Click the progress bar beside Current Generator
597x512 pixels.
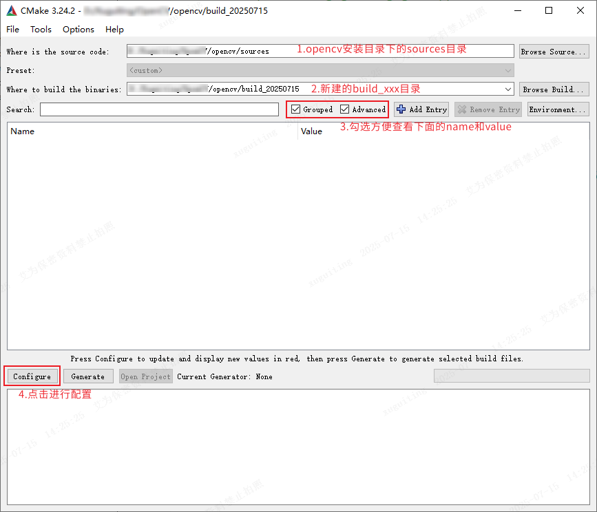point(512,376)
